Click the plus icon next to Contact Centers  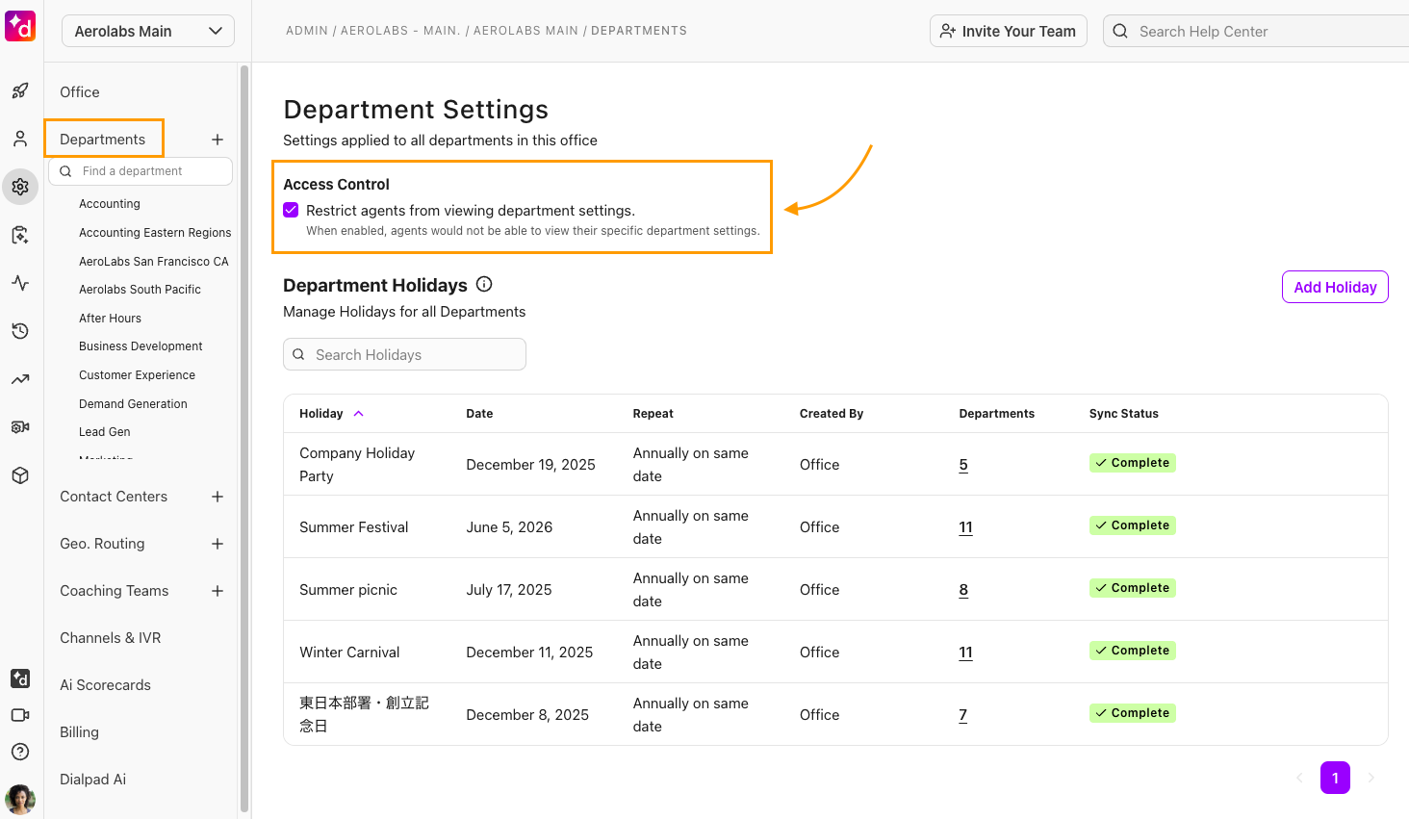(218, 497)
